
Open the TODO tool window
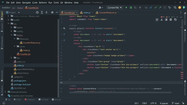(x=17, y=99)
